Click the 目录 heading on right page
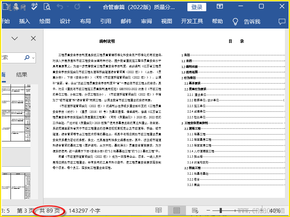 236,41
